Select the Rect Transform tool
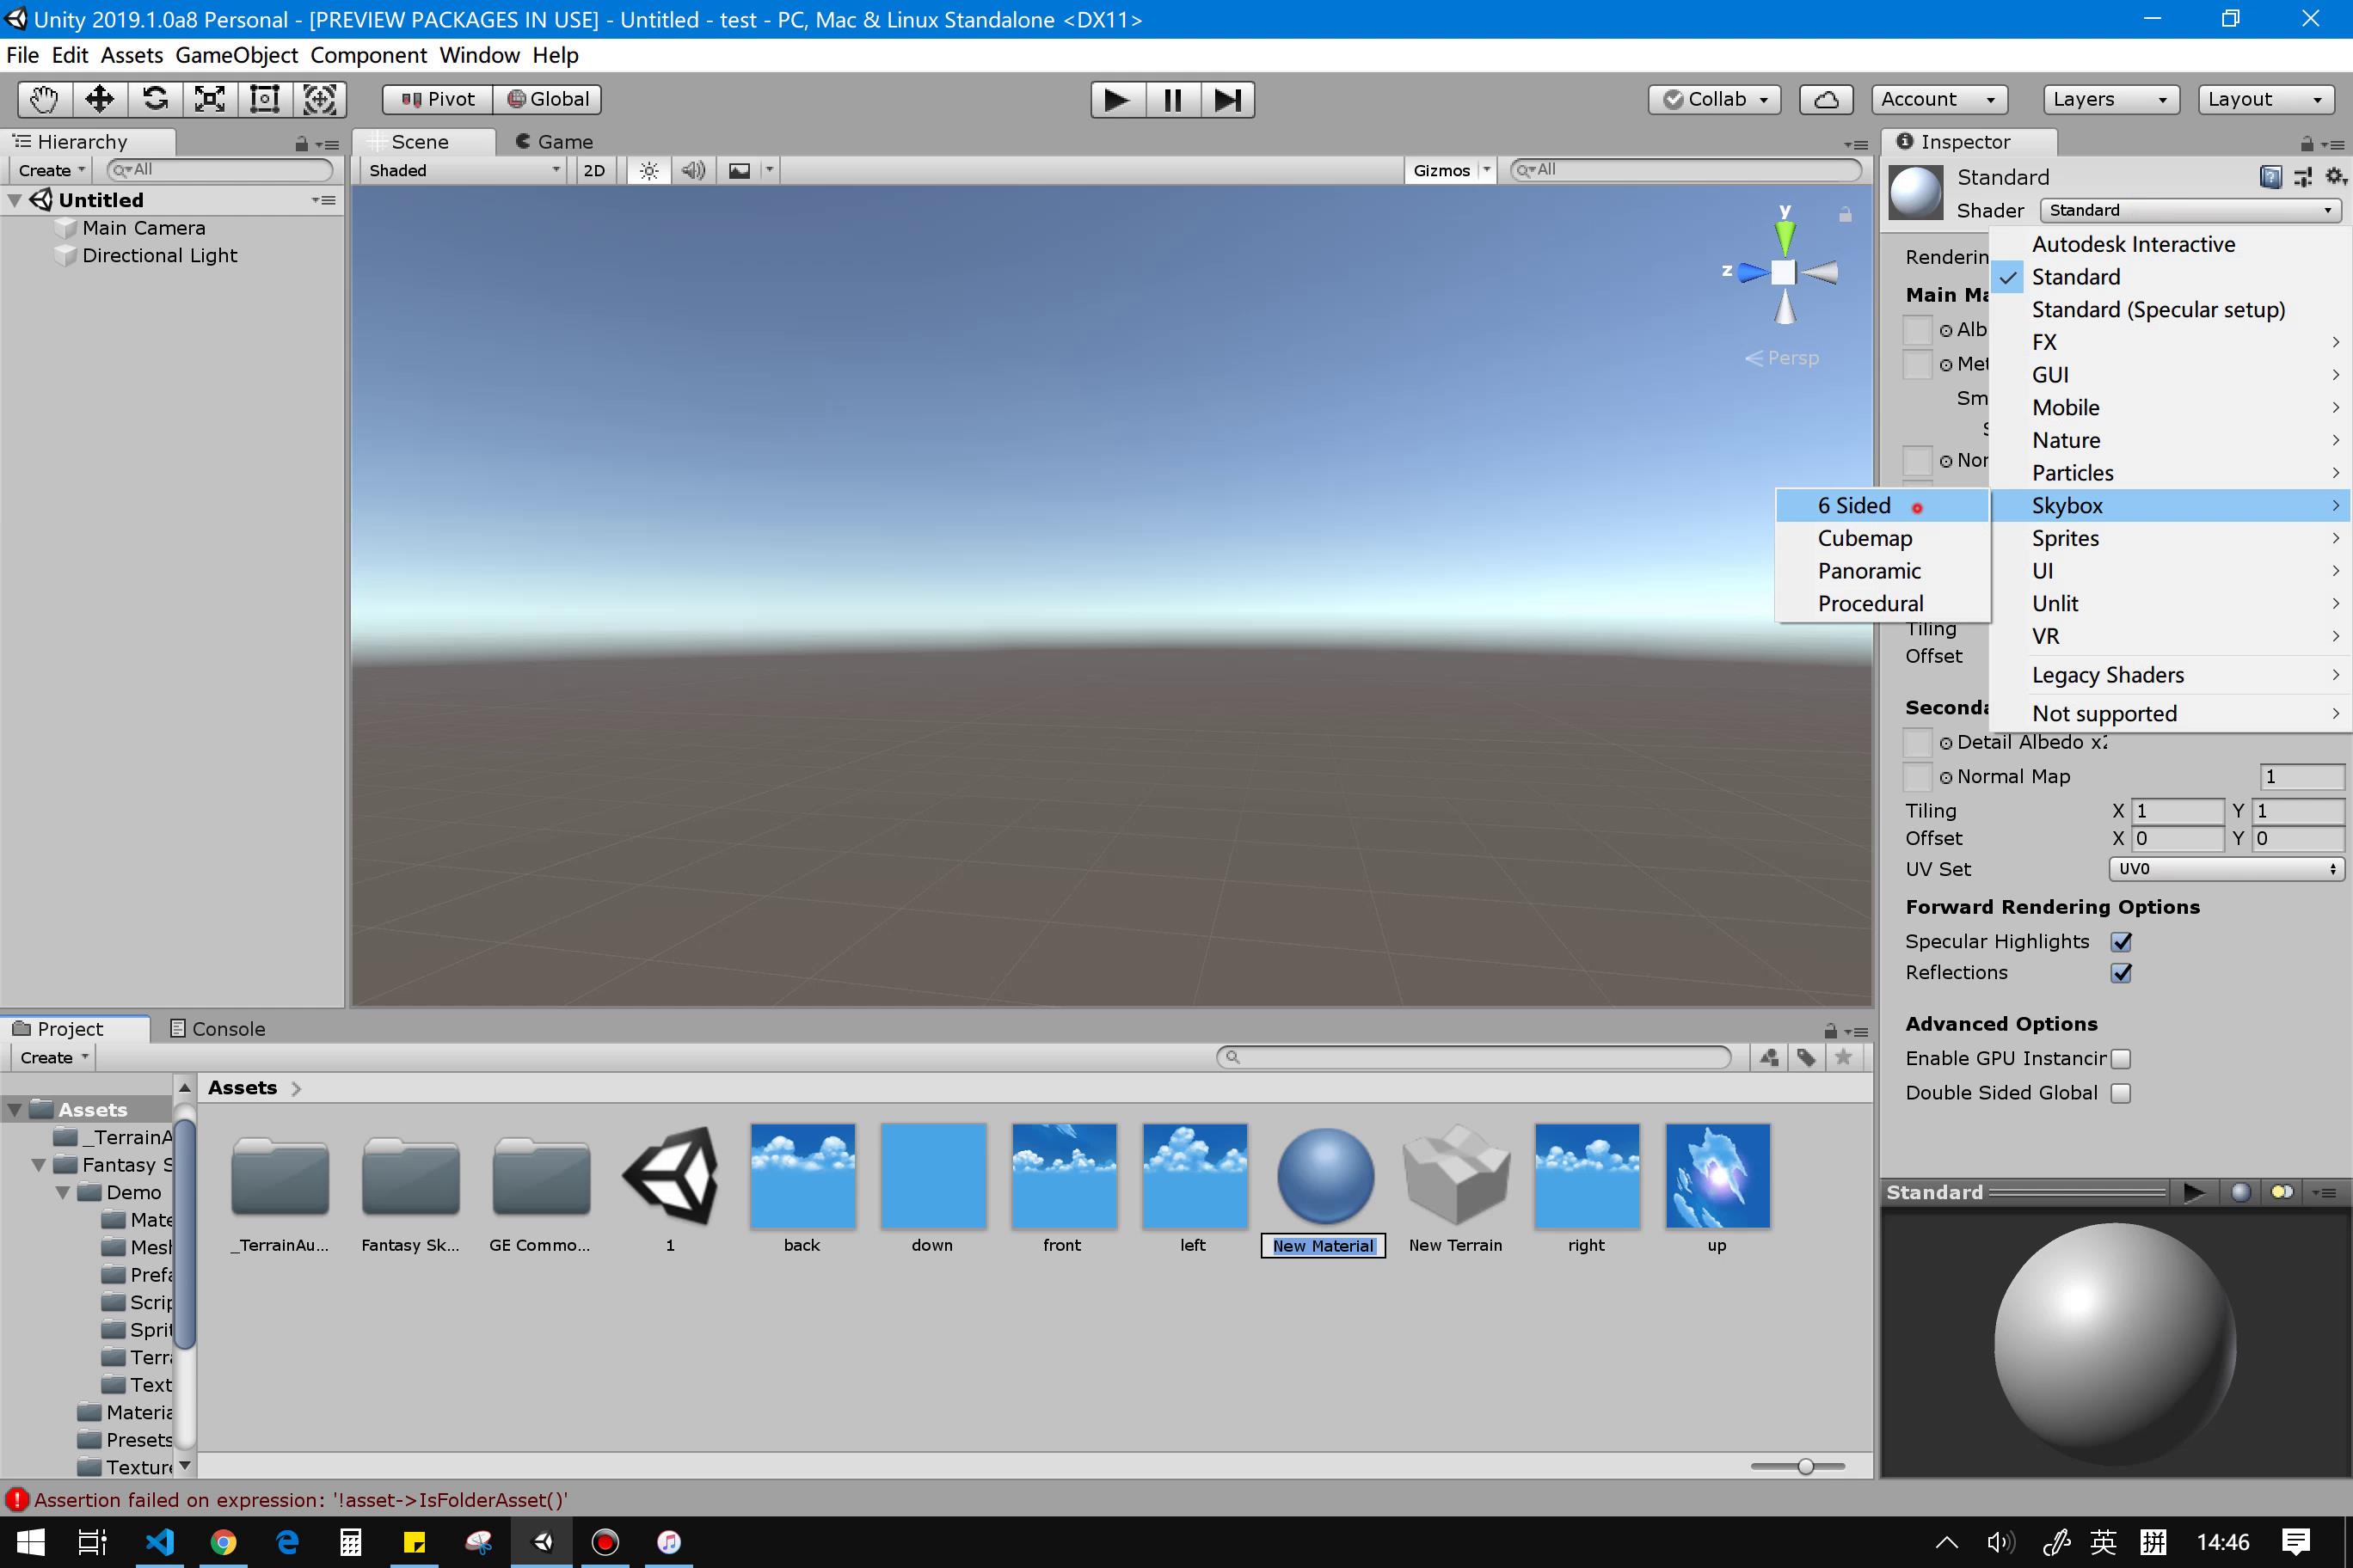Image resolution: width=2353 pixels, height=1568 pixels. tap(264, 99)
